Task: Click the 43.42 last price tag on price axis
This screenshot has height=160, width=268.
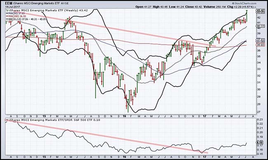Action: coord(260,11)
